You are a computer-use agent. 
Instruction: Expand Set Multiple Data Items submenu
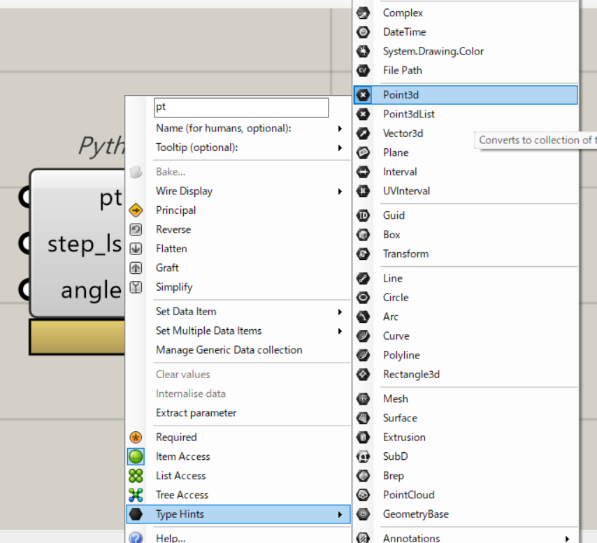[x=340, y=331]
